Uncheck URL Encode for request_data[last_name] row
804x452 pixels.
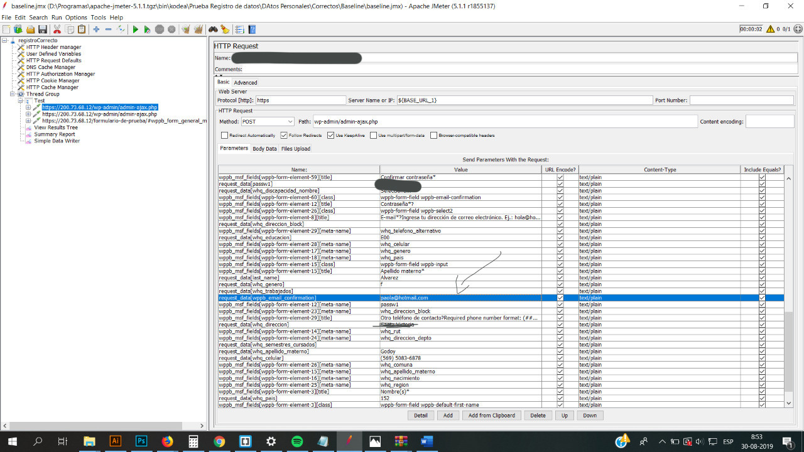pyautogui.click(x=560, y=277)
